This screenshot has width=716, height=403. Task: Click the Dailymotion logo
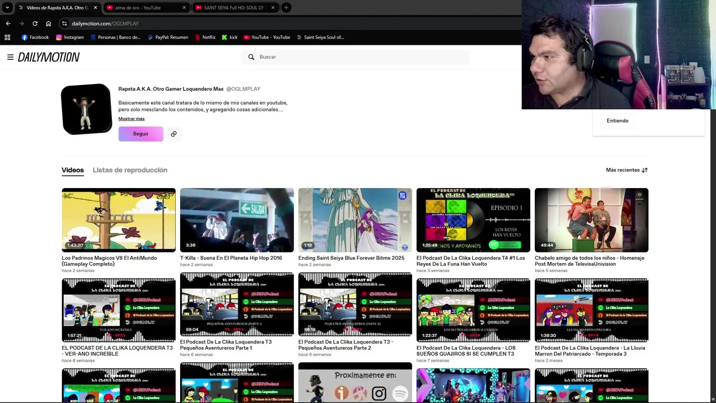pos(49,57)
